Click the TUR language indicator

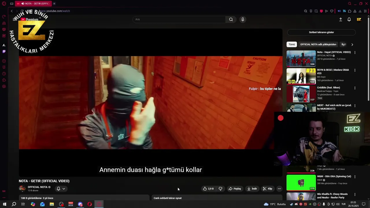coord(343,204)
